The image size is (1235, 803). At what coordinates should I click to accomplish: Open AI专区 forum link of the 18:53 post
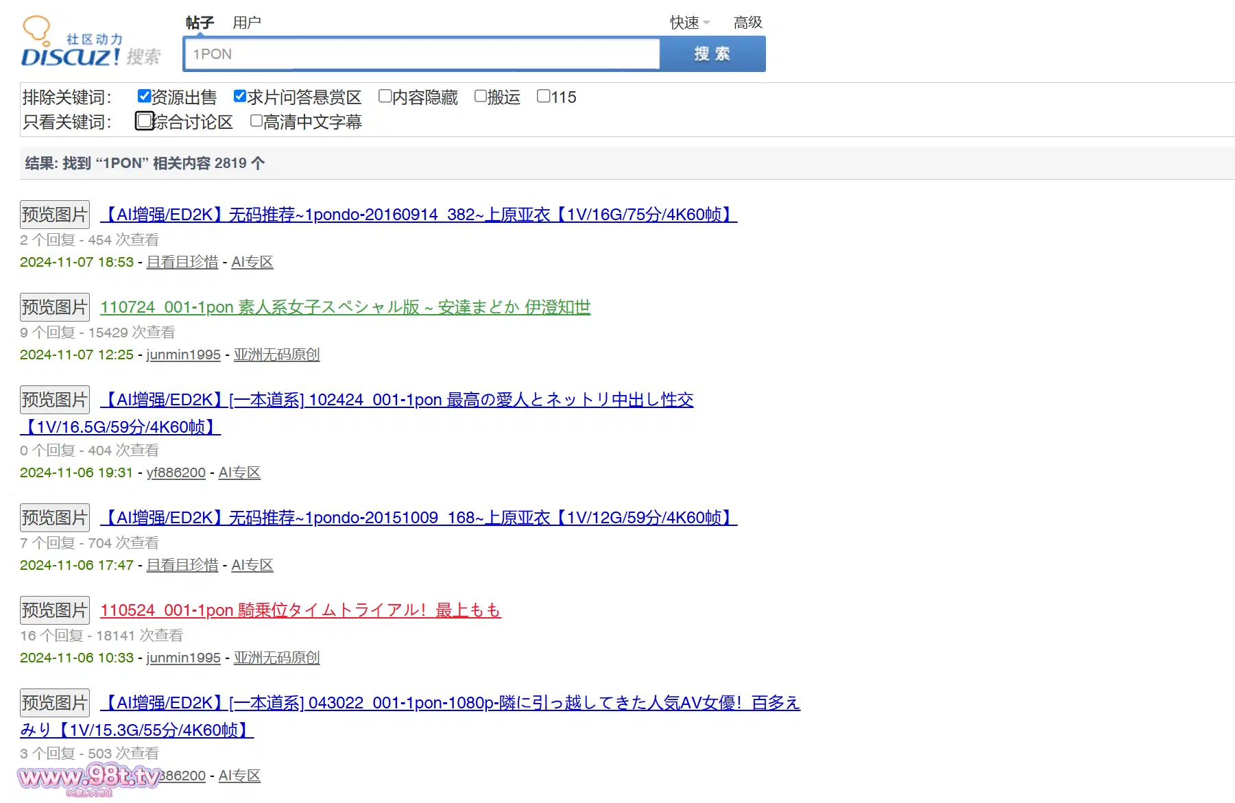252,262
